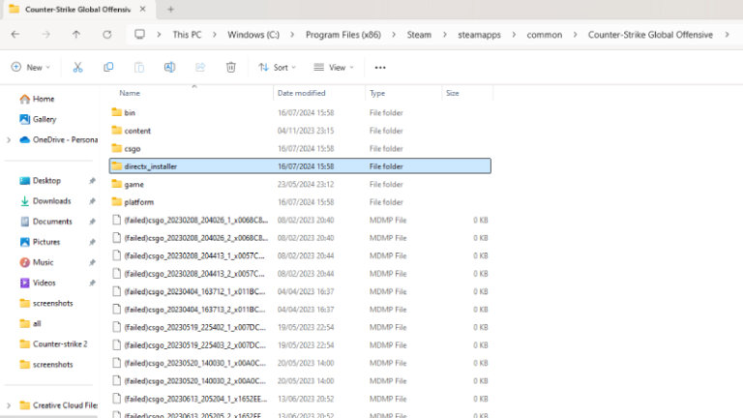Navigate back with the left arrow
743x418 pixels.
(15, 34)
